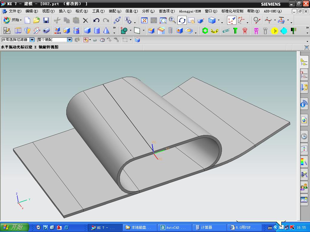
Task: Click the Save file icon
Action: click(x=46, y=20)
